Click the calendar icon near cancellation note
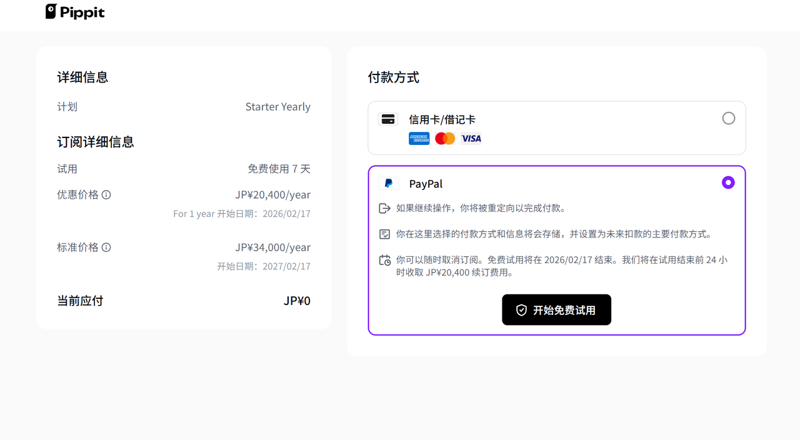This screenshot has width=800, height=440. coord(385,260)
